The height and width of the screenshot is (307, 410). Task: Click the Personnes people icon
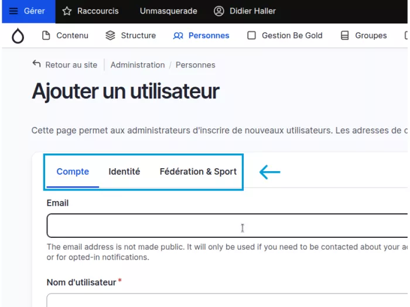click(178, 36)
